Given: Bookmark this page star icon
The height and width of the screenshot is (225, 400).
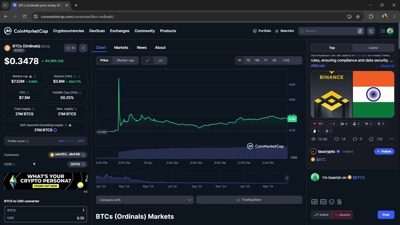Looking at the screenshot, I should click(358, 17).
